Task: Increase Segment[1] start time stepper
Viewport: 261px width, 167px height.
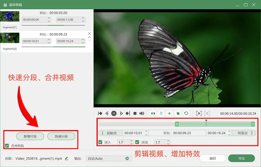Action: pos(49,18)
